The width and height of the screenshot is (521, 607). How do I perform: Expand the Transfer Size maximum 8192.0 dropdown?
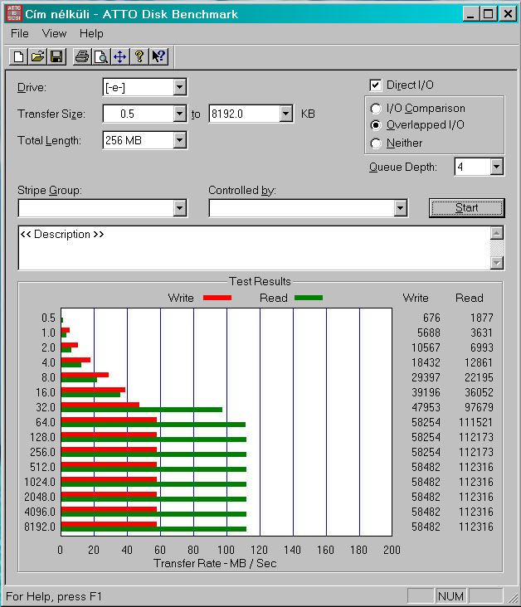[x=285, y=114]
